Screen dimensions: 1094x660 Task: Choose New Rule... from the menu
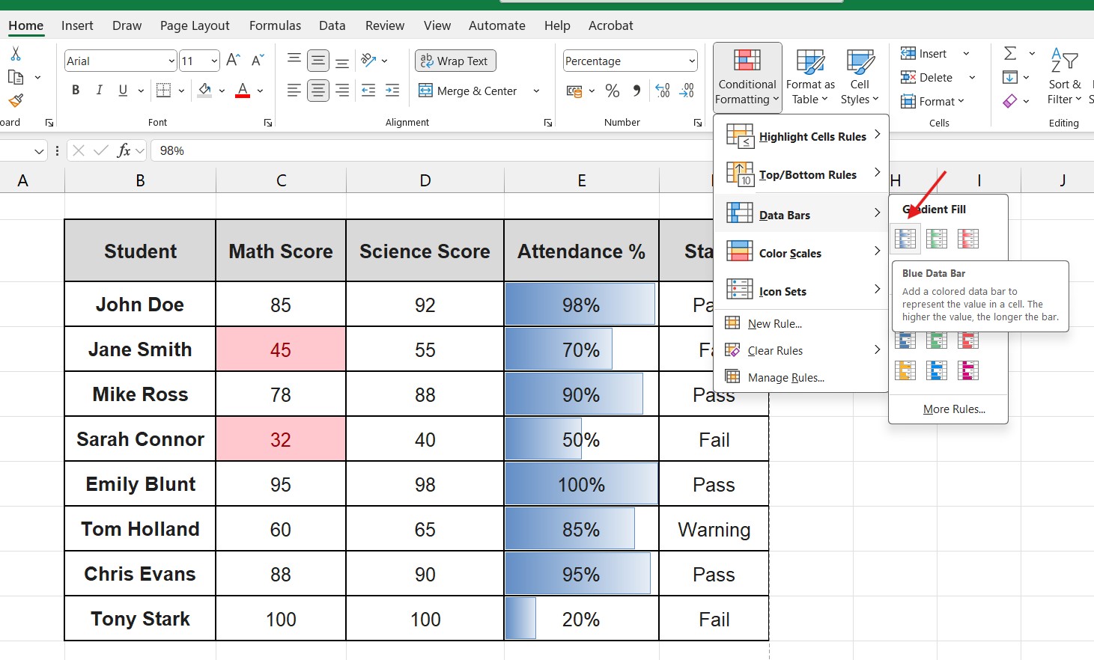tap(774, 323)
